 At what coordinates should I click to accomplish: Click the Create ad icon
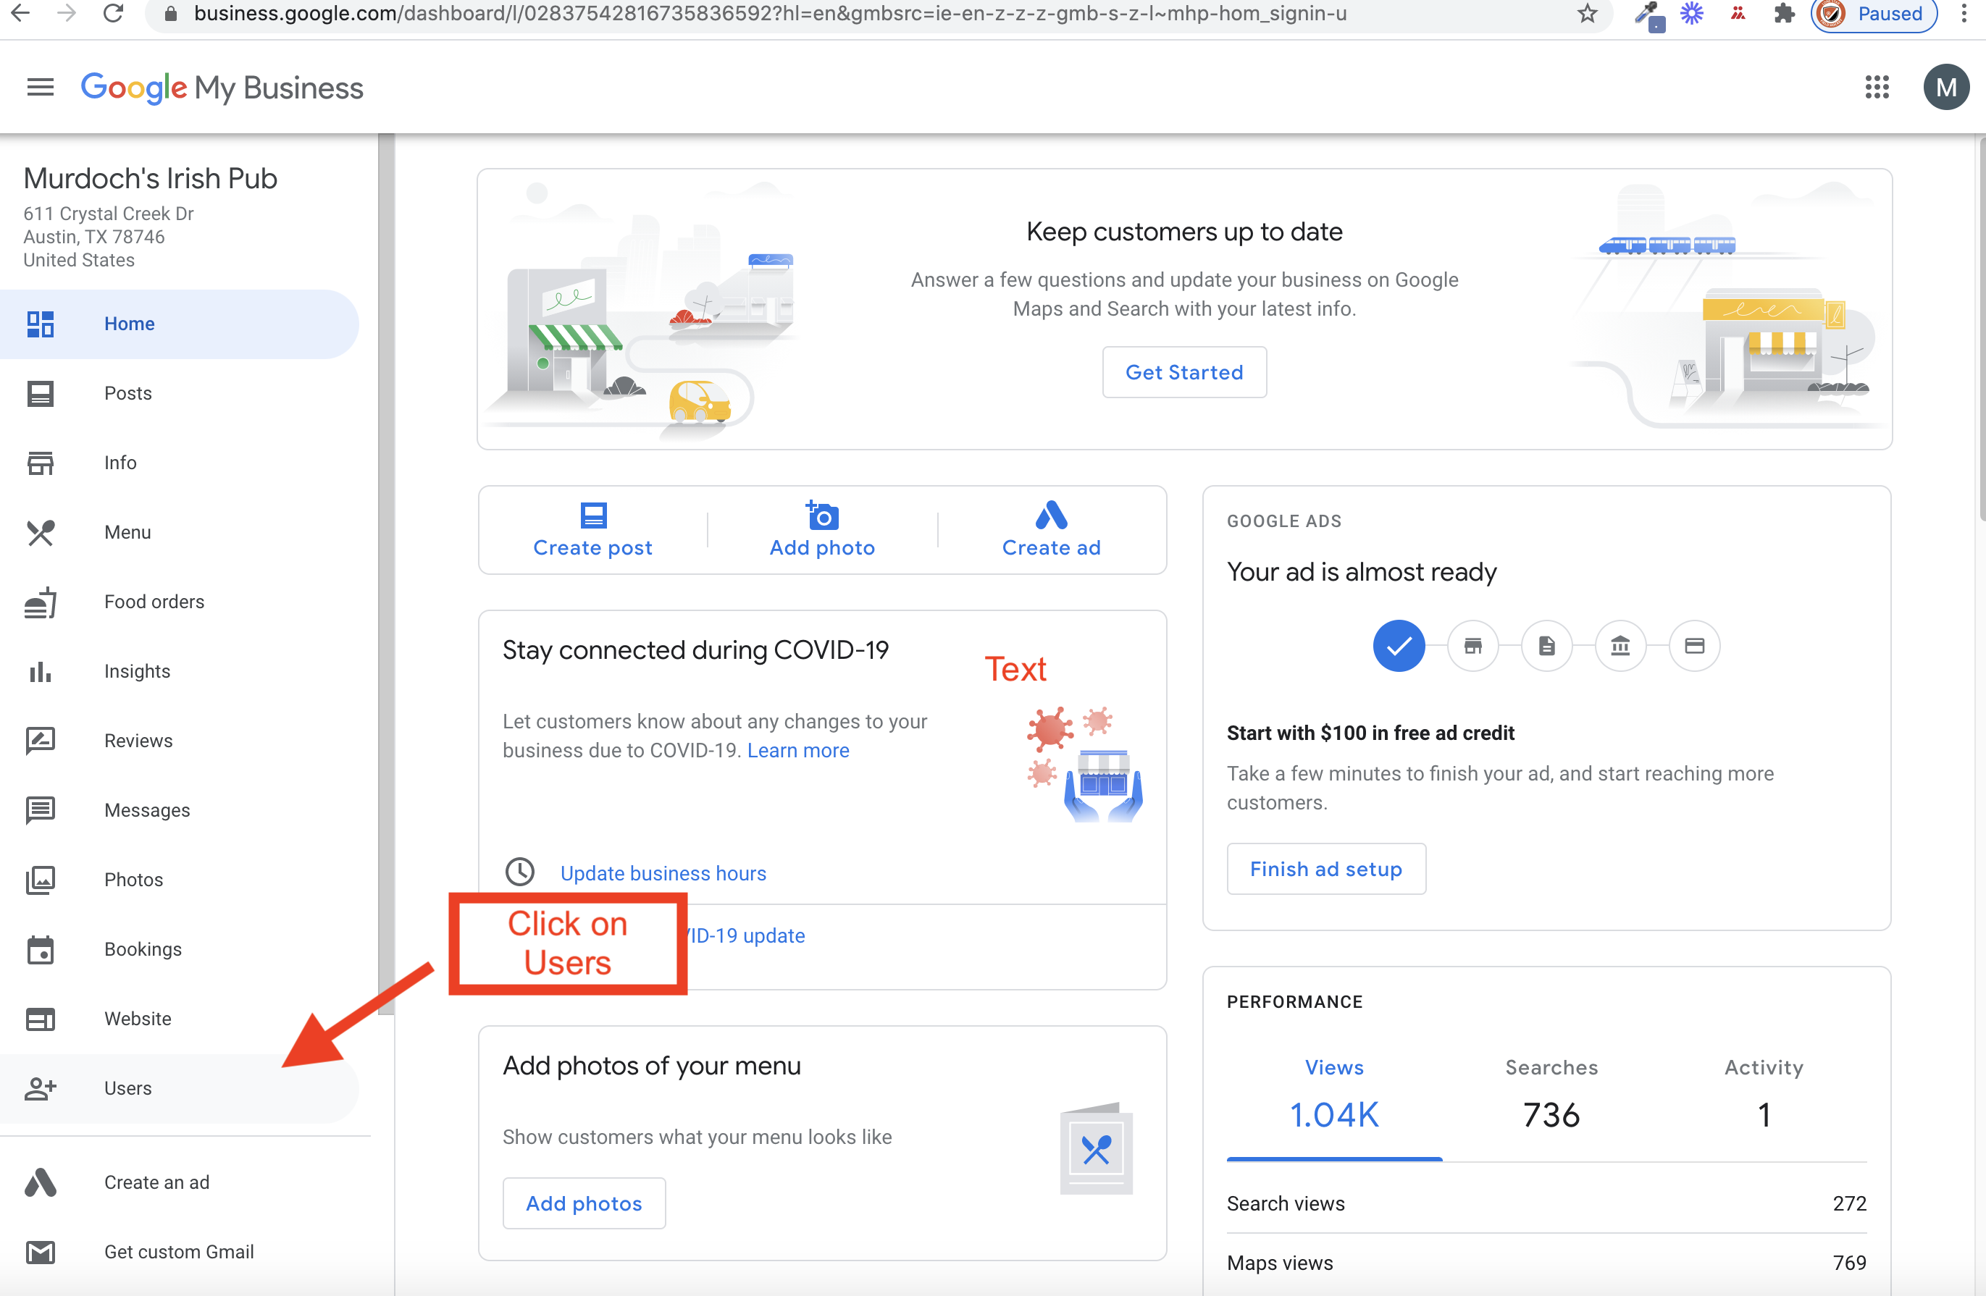(x=1050, y=516)
